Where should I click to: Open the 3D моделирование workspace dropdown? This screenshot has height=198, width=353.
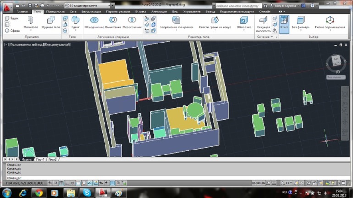tap(87, 5)
